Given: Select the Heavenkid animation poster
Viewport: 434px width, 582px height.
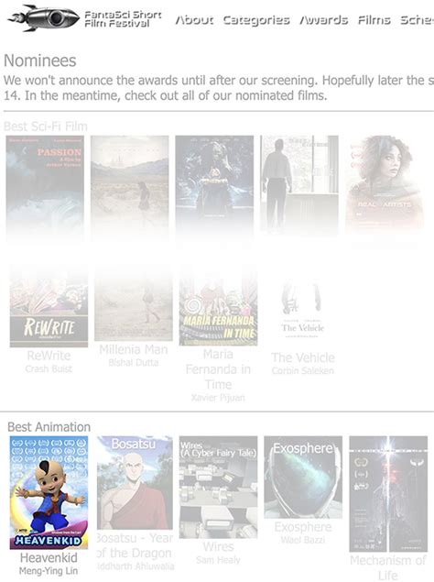Looking at the screenshot, I should pos(49,492).
